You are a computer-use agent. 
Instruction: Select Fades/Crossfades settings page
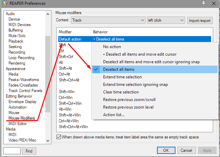point(23,85)
